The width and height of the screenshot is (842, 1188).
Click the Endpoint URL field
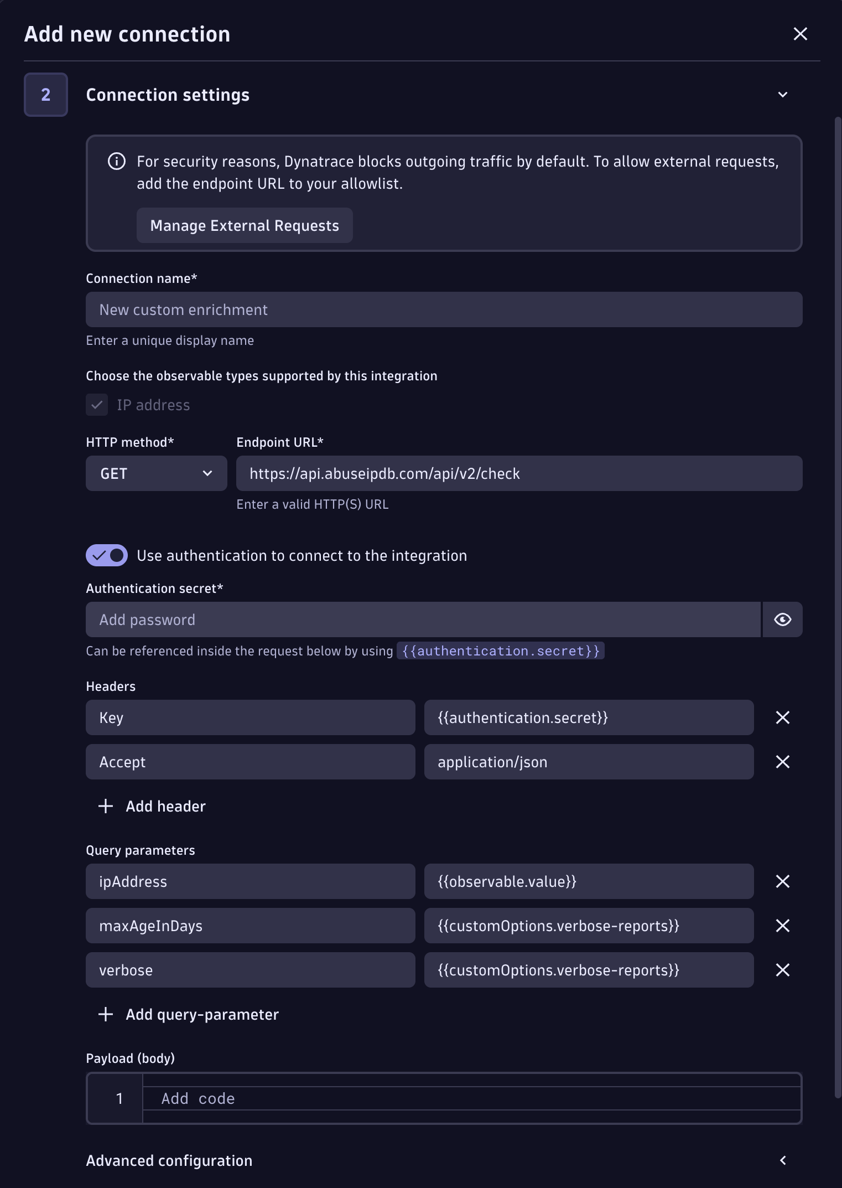point(519,473)
